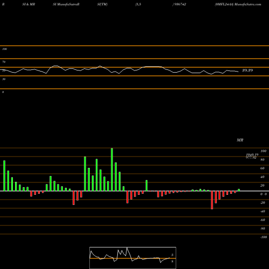Viewport: 269px width, 269px height.
Task: Select the tallest green histogram bar
Action: point(112,169)
